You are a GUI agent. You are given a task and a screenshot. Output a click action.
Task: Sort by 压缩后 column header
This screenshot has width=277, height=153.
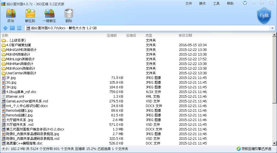[131, 35]
